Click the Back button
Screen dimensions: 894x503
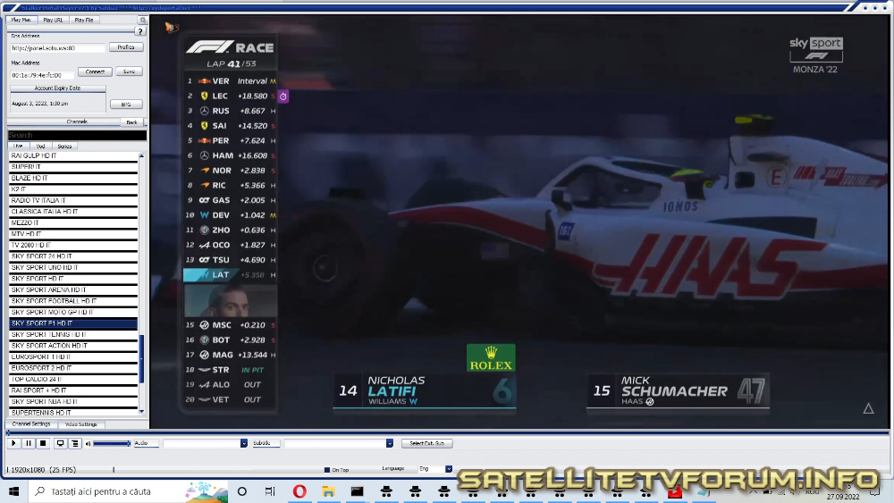point(131,122)
